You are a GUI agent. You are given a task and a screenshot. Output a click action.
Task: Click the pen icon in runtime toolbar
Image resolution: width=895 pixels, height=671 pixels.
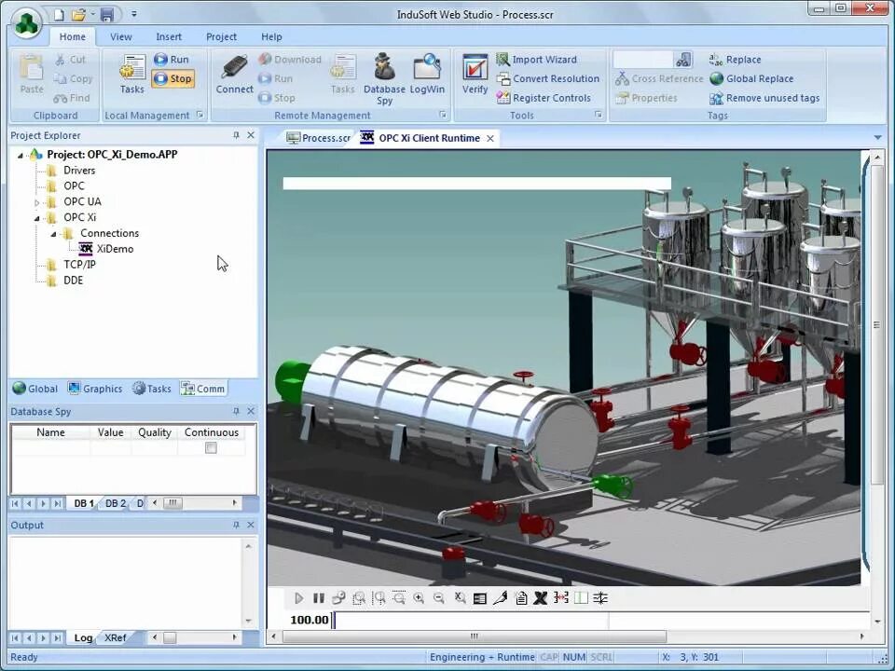500,598
